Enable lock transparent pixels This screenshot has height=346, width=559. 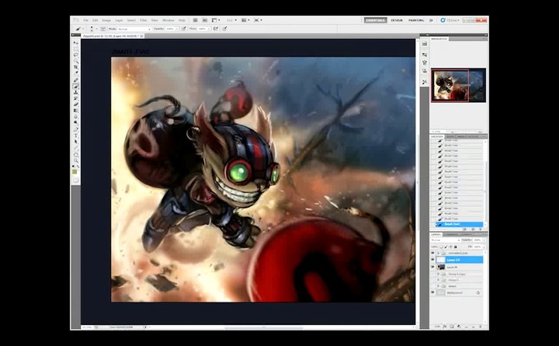(441, 246)
